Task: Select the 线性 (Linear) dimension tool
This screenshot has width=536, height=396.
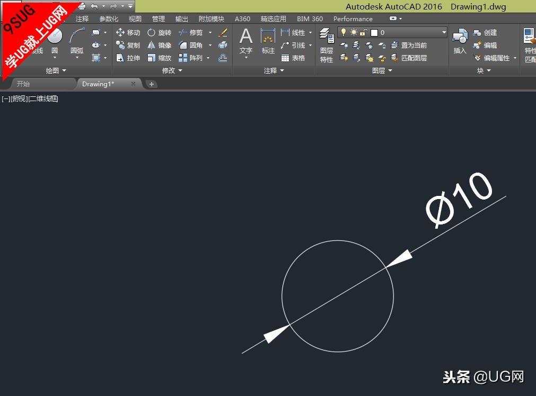Action: point(293,32)
